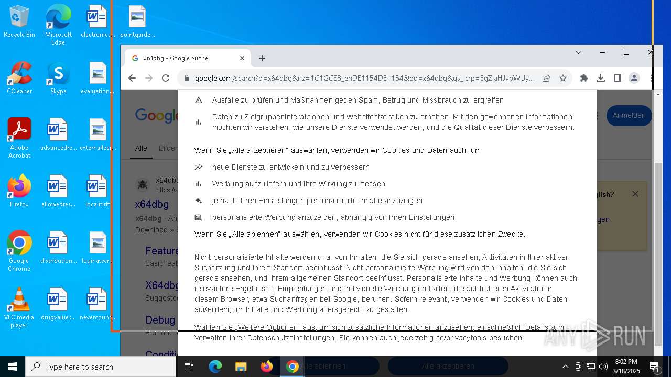Open the evaluation image file icon

[x=97, y=78]
